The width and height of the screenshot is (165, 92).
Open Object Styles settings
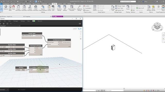tap(10, 8)
